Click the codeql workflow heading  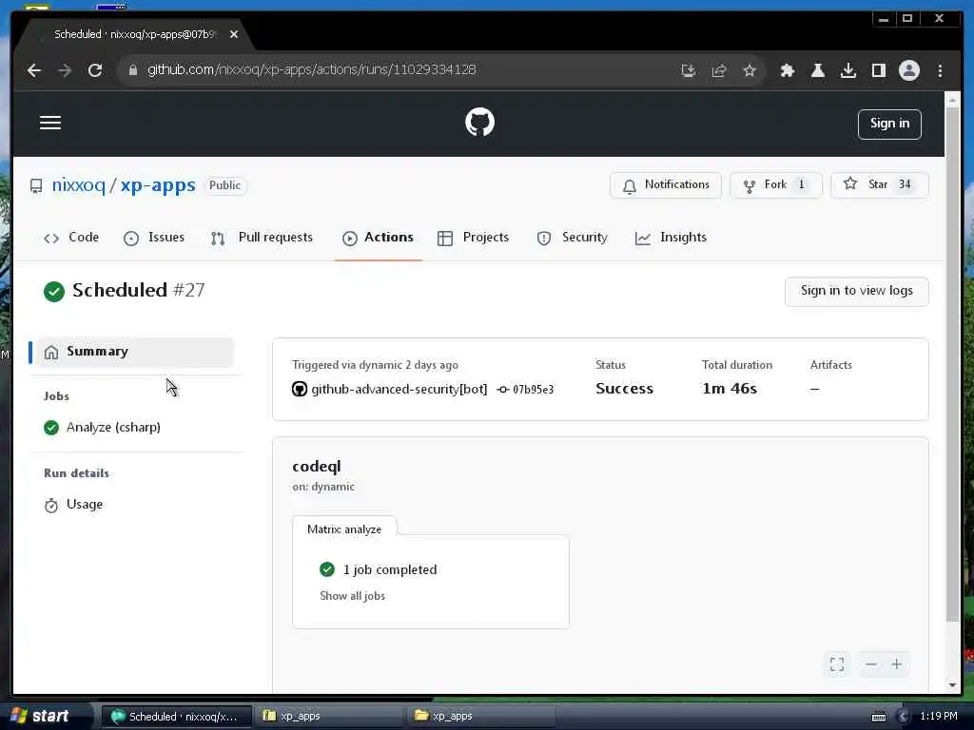click(317, 466)
